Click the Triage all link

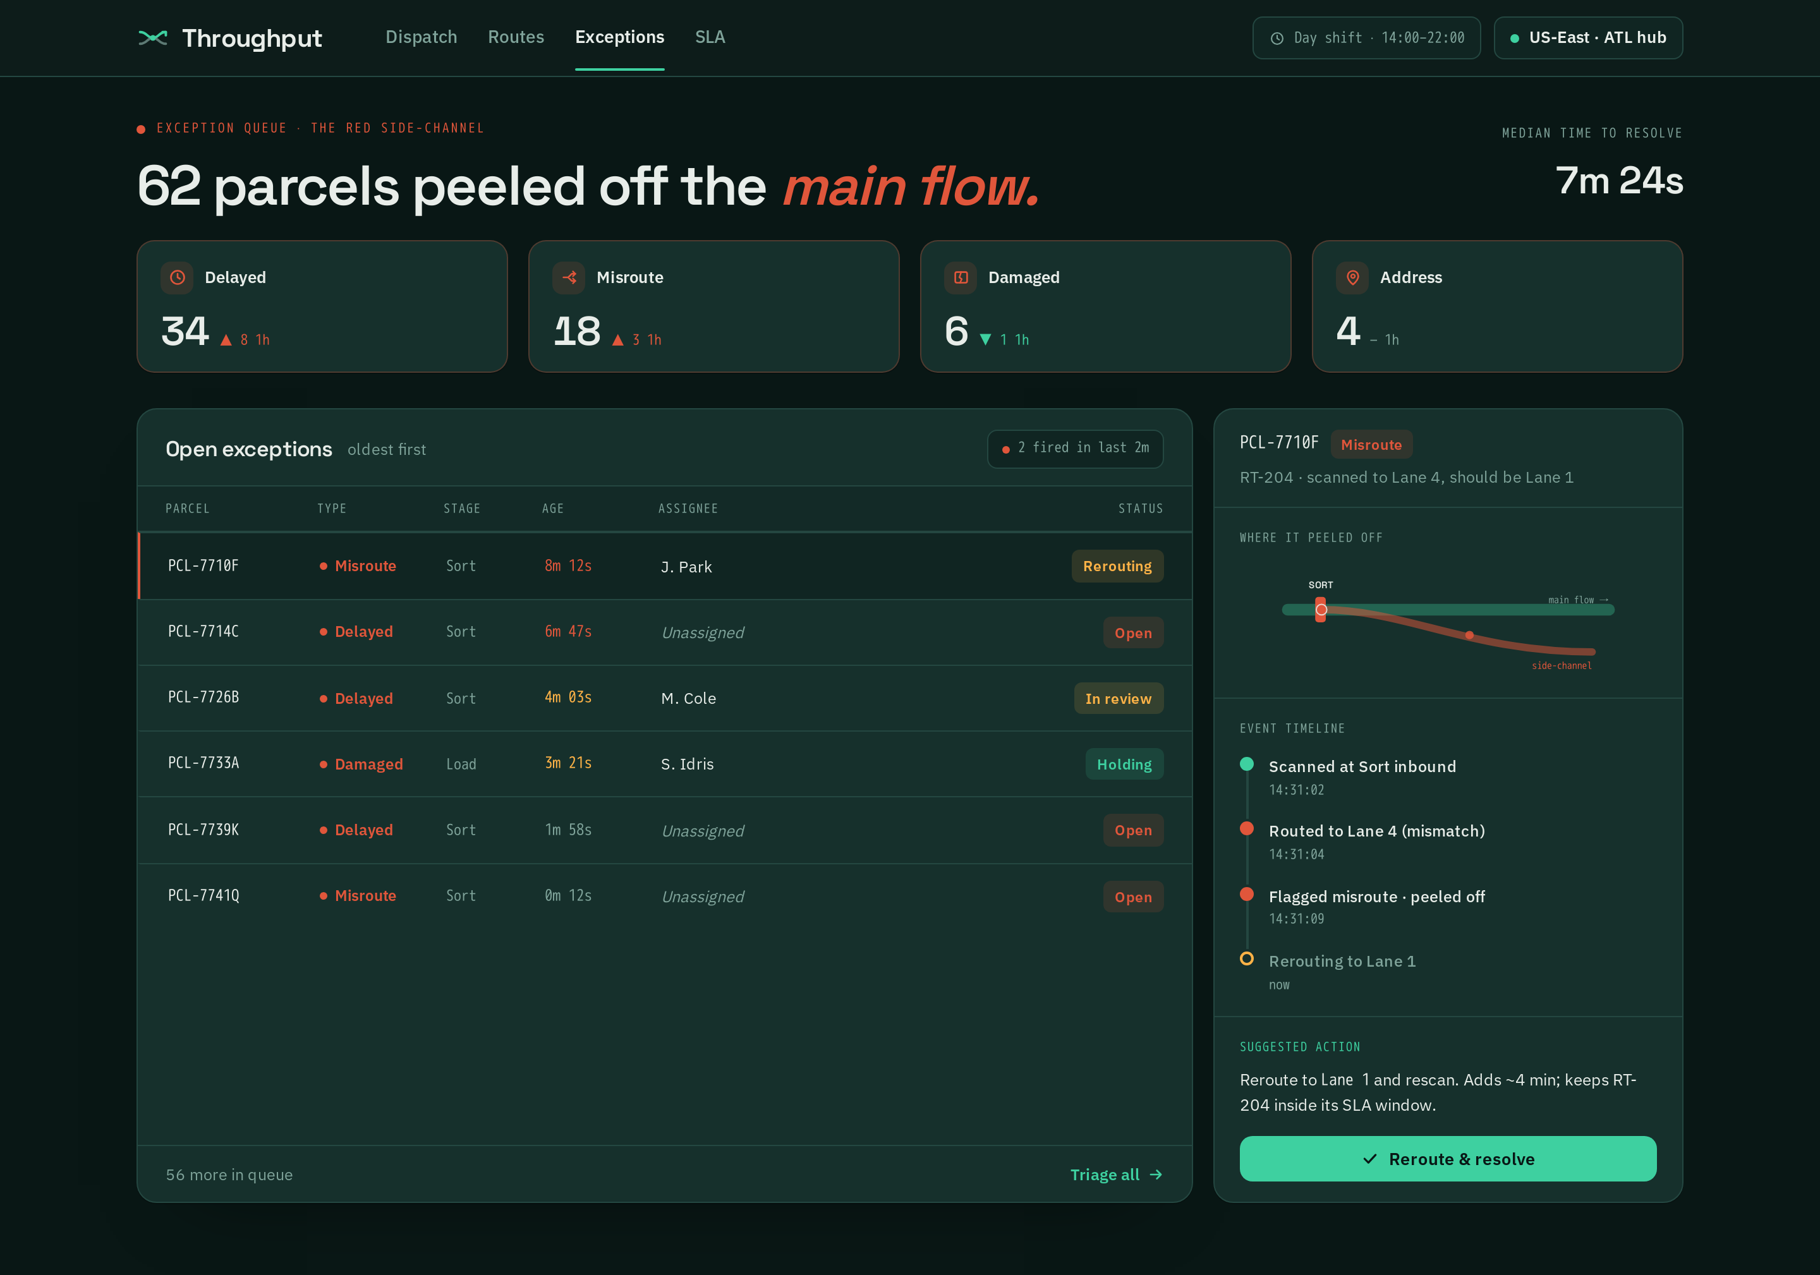pos(1116,1175)
